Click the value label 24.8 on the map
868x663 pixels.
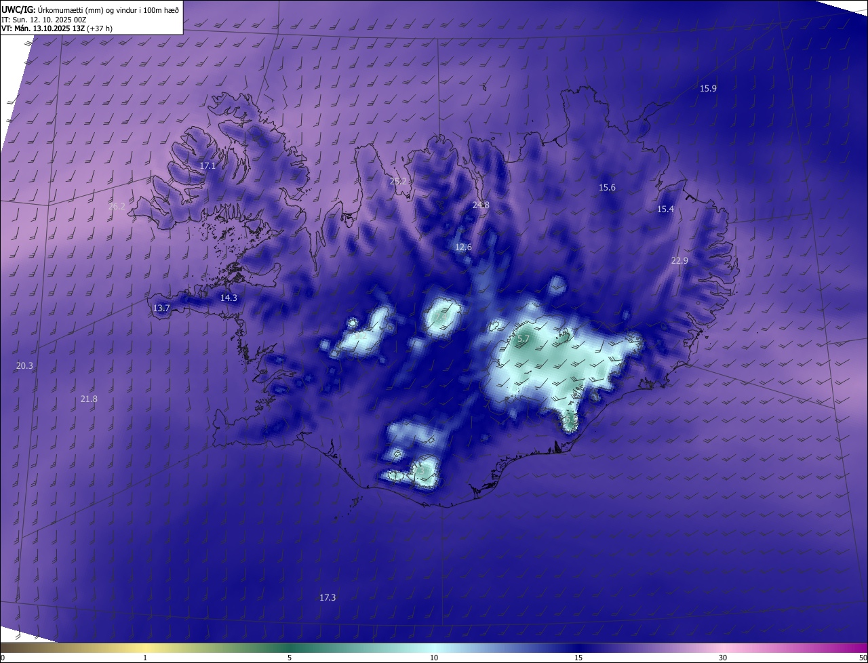point(481,205)
